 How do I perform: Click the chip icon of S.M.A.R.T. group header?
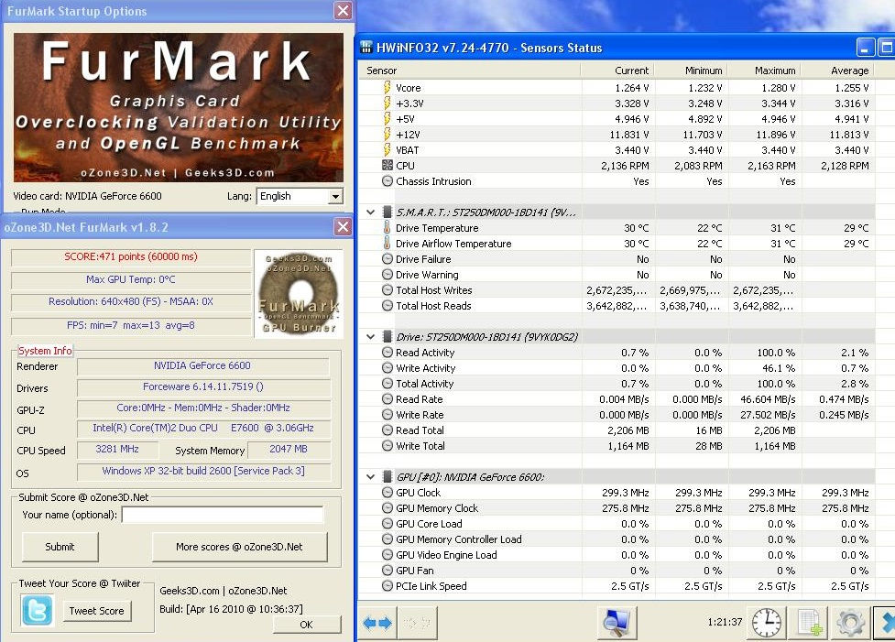click(387, 212)
